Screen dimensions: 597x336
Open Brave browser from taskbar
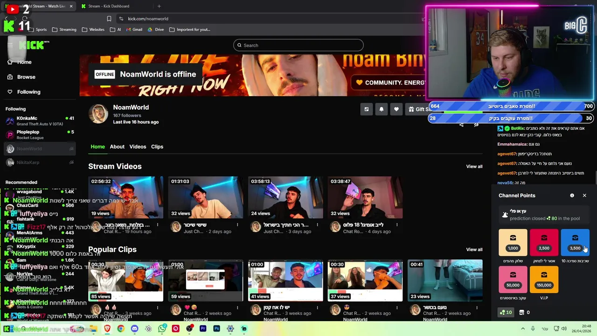coord(107,329)
